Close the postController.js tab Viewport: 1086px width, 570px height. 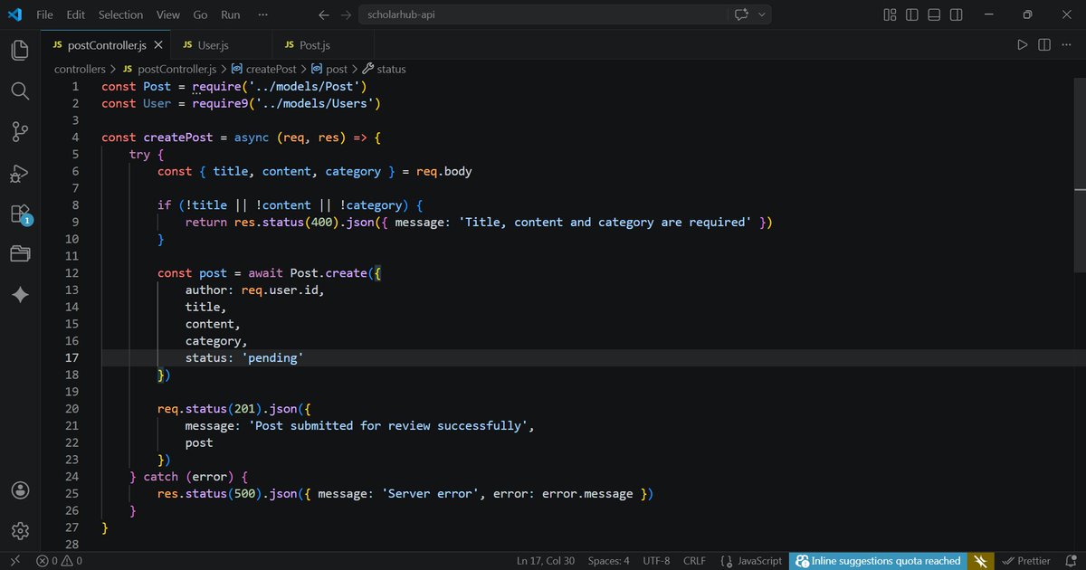(158, 44)
